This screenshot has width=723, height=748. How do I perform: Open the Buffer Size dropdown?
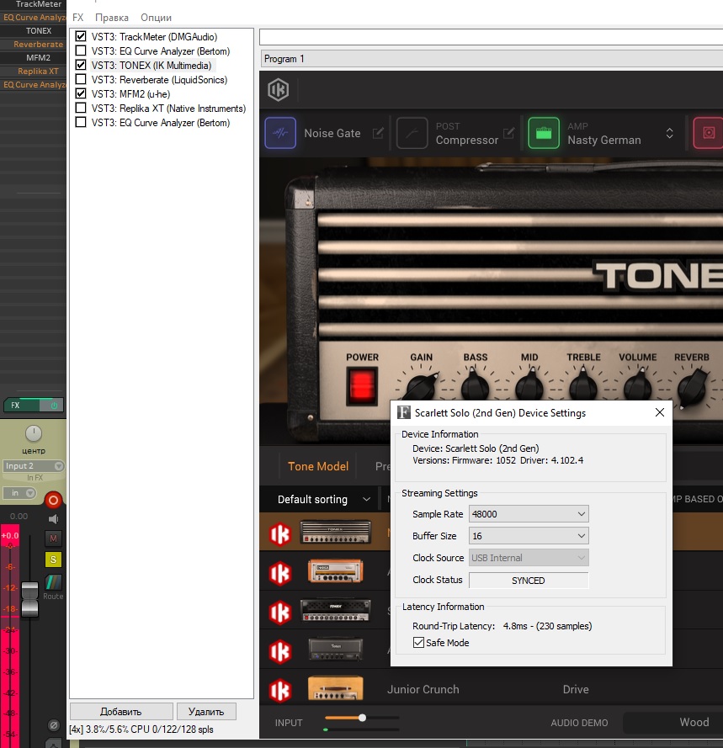point(529,536)
